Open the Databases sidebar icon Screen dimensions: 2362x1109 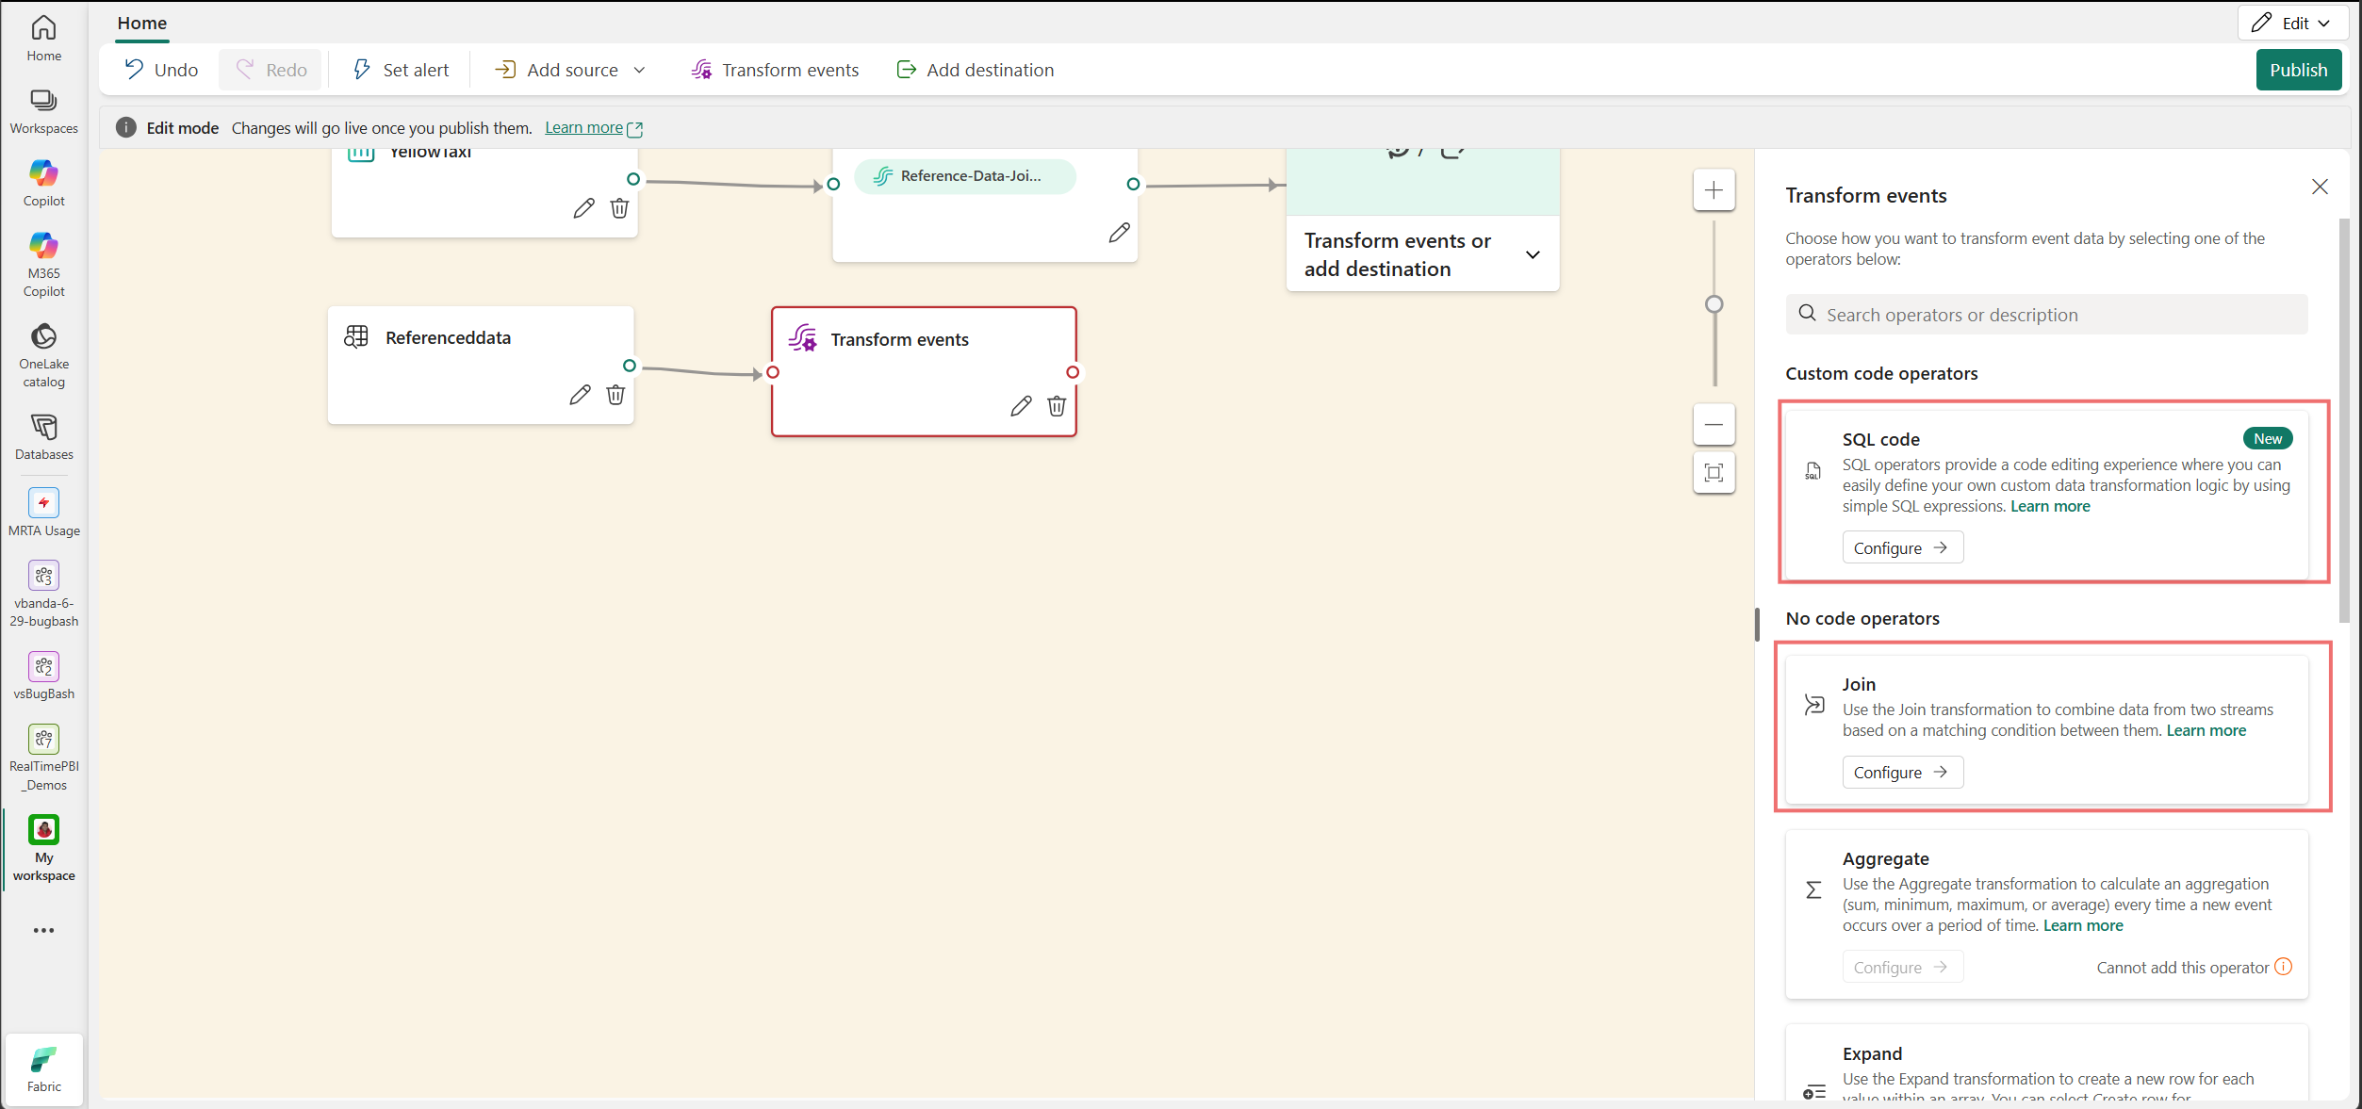43,437
